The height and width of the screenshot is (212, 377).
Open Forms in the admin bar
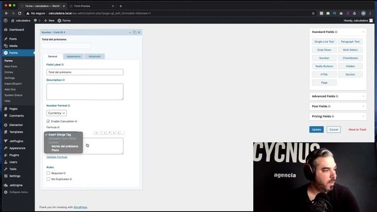click(x=64, y=21)
